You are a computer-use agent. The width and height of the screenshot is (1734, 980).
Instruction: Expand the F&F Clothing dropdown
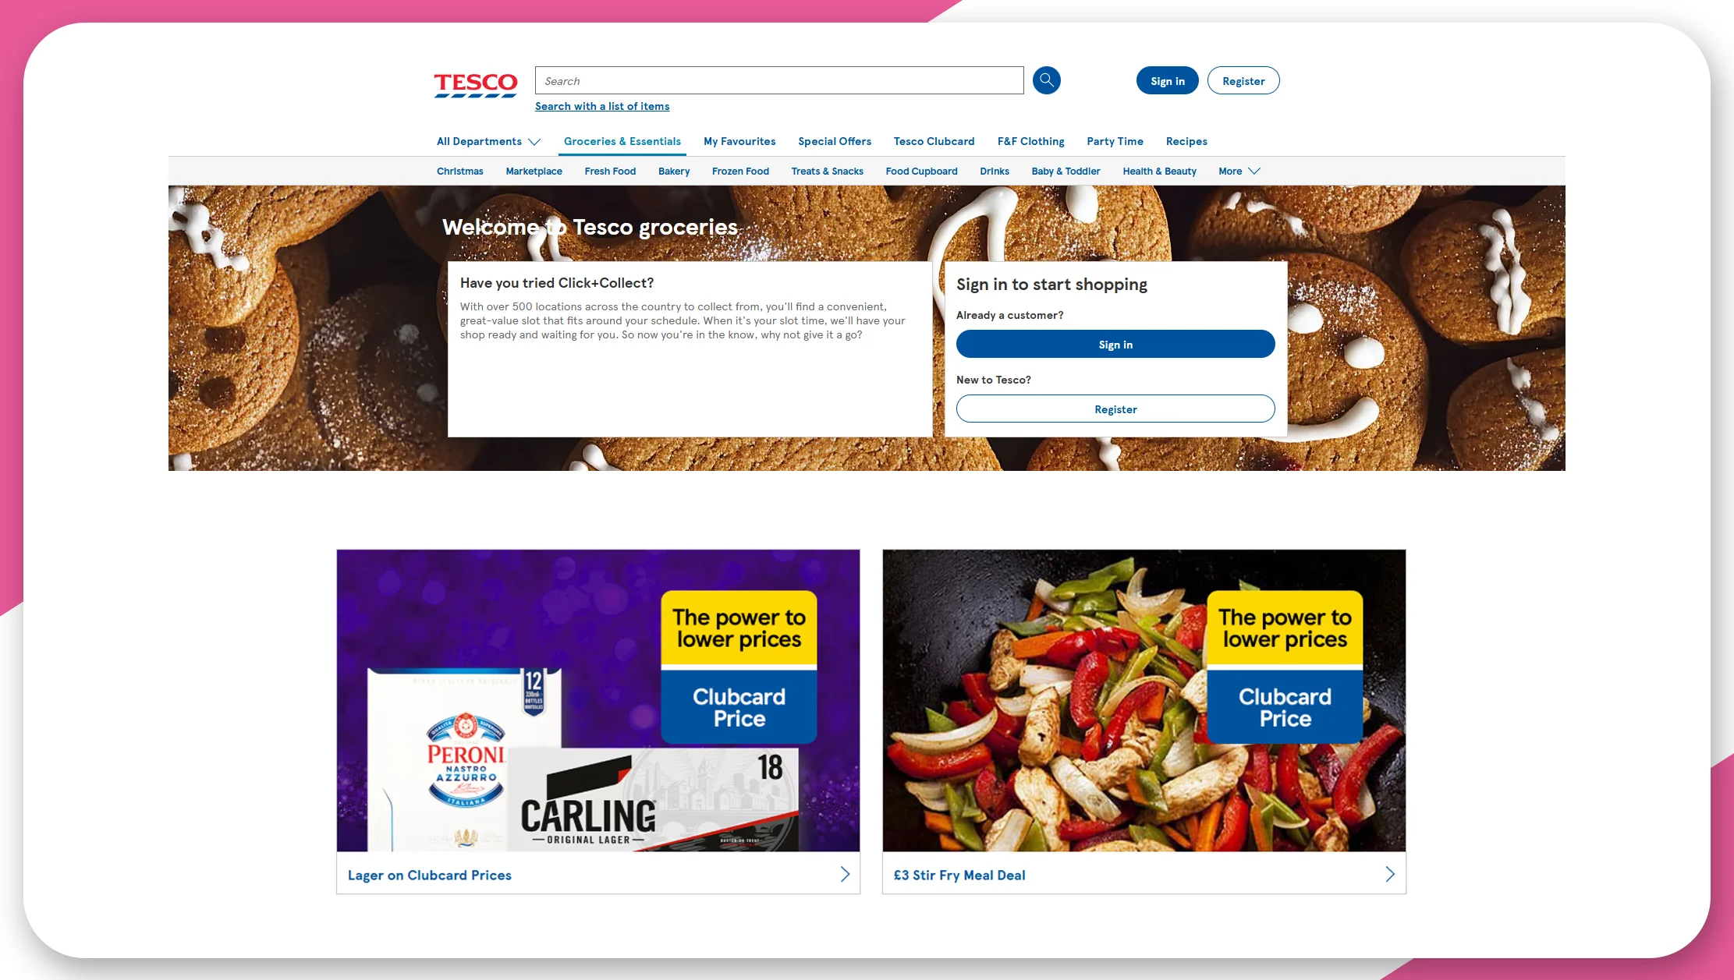pyautogui.click(x=1030, y=142)
